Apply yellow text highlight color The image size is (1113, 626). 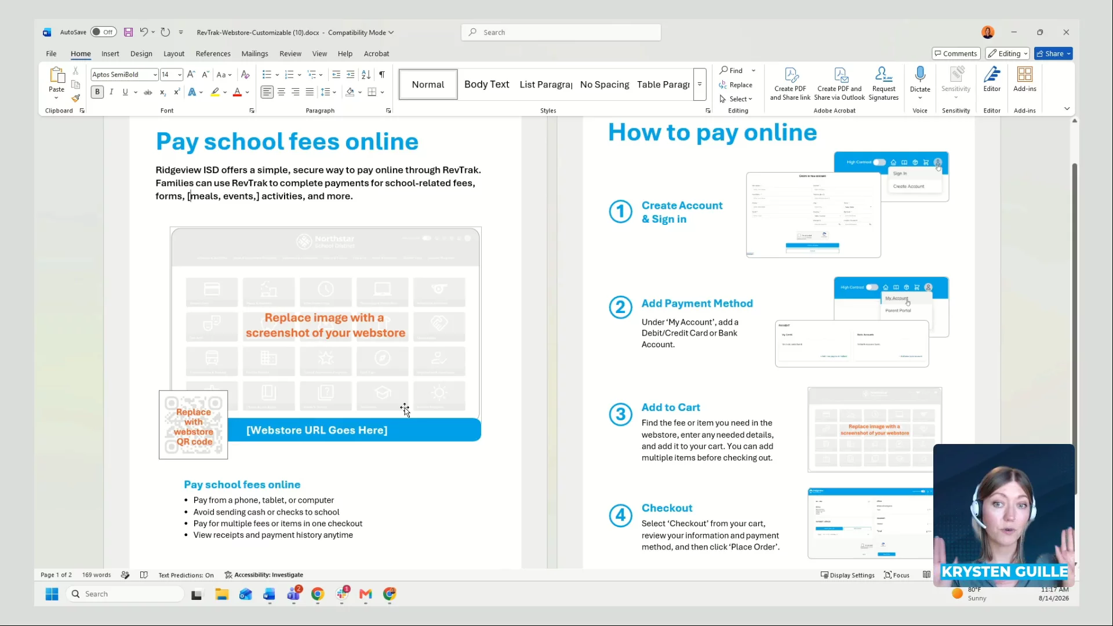(x=215, y=92)
